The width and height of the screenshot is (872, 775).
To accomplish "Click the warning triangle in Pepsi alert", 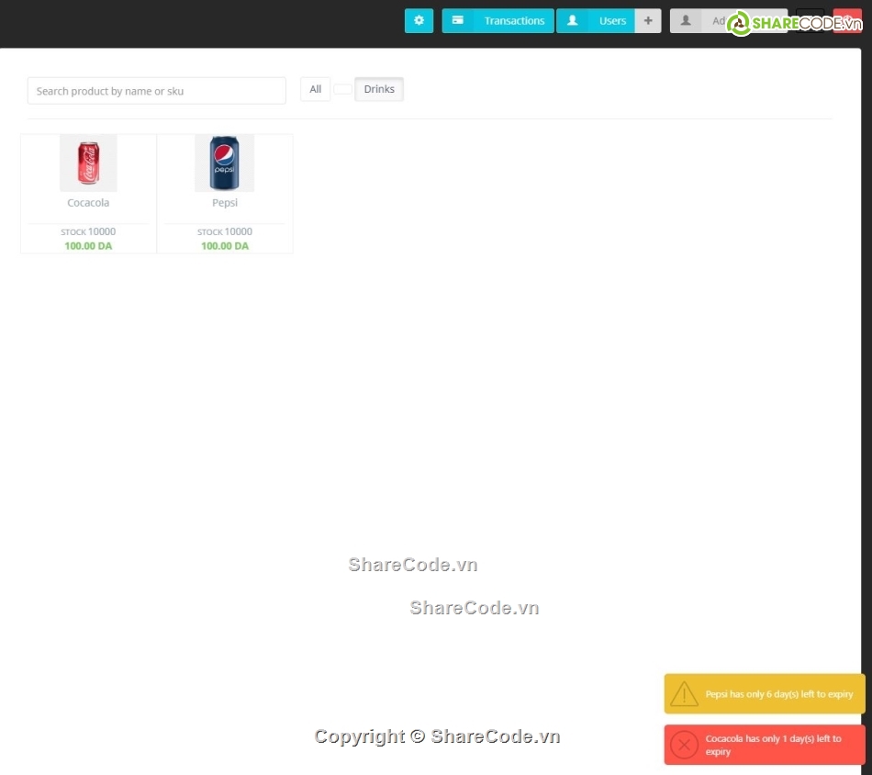I will pos(685,694).
